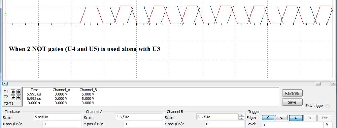337x128 pixels.
Task: Click the Timebase X pos. field
Action: (62, 124)
